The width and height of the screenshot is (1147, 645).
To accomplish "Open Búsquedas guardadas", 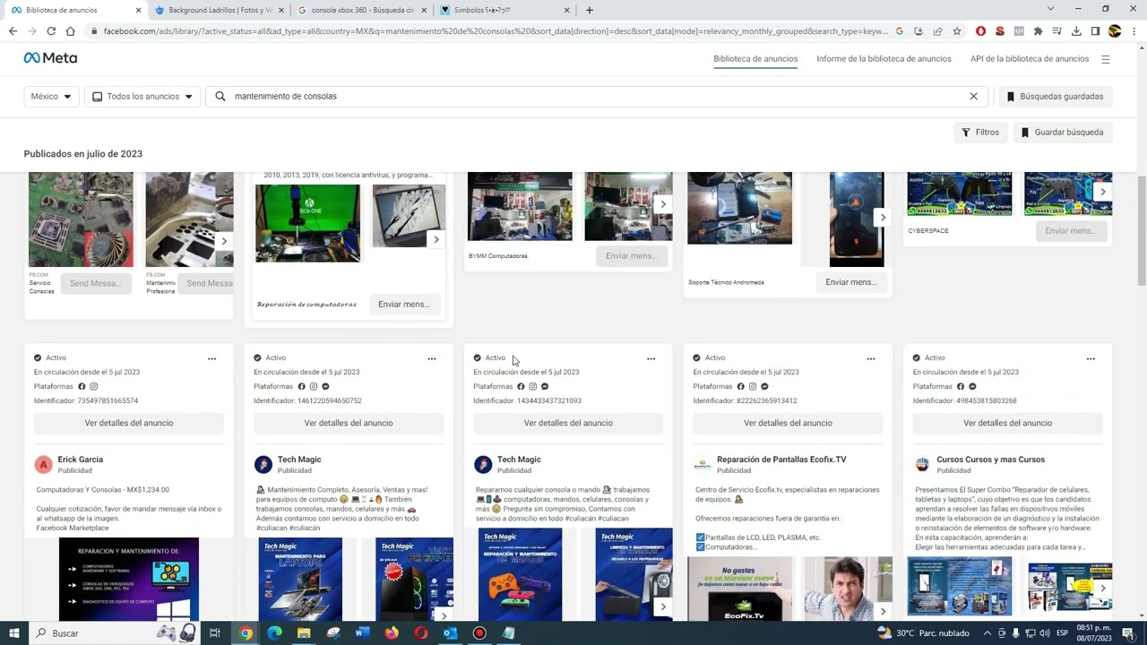I will 1055,96.
